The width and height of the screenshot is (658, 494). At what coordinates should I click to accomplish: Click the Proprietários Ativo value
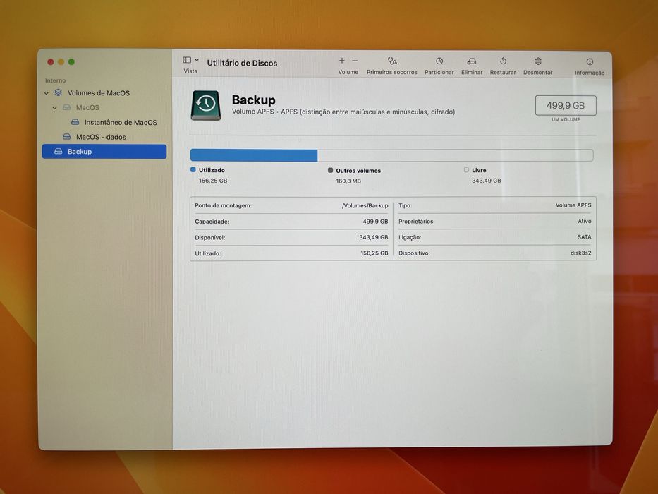584,221
